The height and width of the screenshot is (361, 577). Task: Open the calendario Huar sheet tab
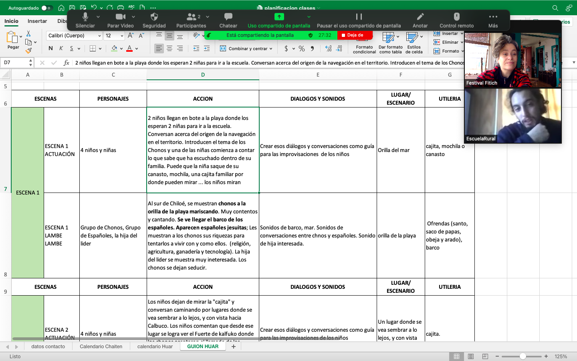[x=155, y=347]
